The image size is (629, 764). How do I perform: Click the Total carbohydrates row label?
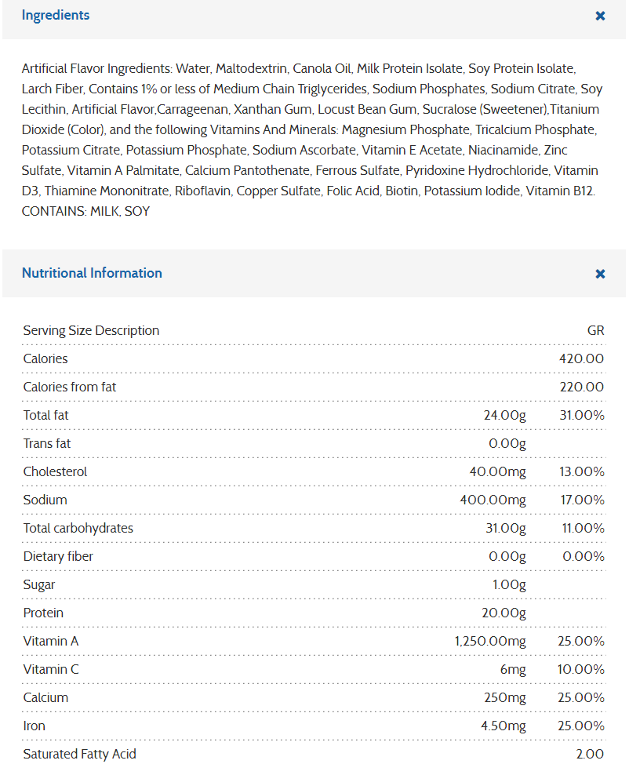pos(78,528)
